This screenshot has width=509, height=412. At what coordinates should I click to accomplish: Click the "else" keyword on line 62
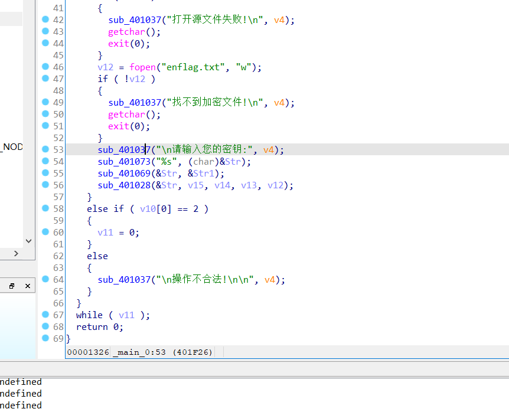coord(97,256)
